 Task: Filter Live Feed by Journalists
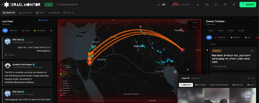(x=40, y=31)
